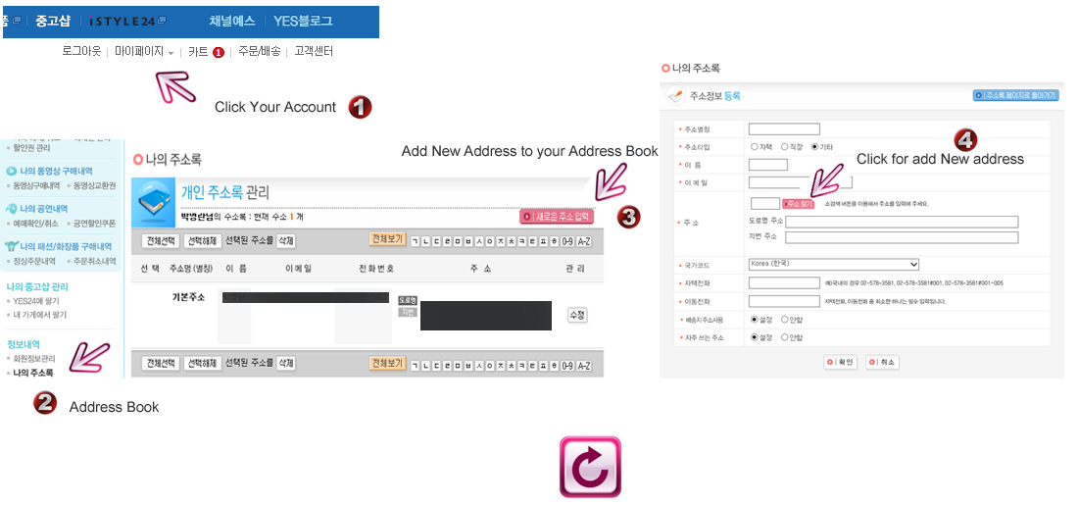The width and height of the screenshot is (1078, 506).
Task: Click the 확인 confirm button
Action: click(x=841, y=362)
